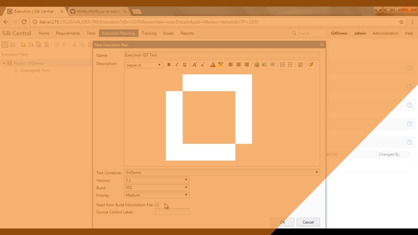The height and width of the screenshot is (235, 418).
Task: Click the Cancel button
Action: [308, 222]
